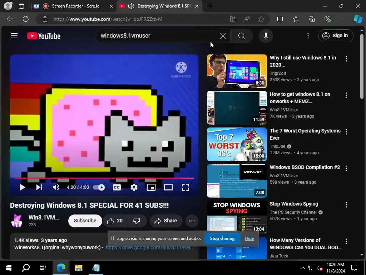Open the Win8.1VM channel avatar
366x275 pixels.
click(x=17, y=221)
